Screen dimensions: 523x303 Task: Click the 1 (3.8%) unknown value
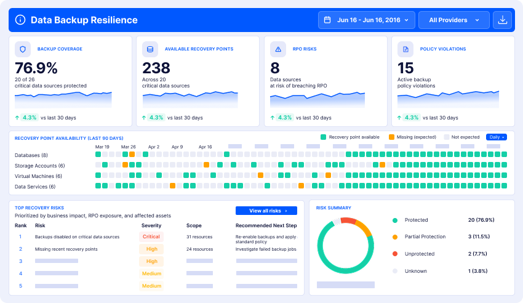click(477, 271)
